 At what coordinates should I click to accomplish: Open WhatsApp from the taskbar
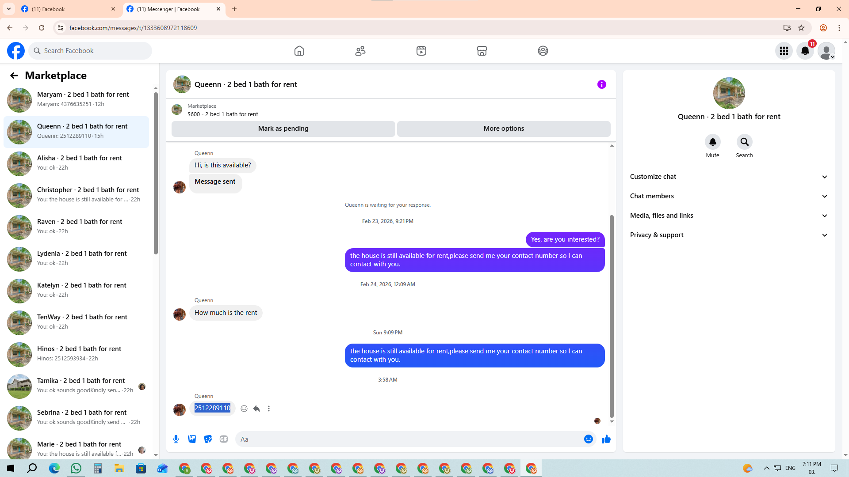click(x=76, y=468)
